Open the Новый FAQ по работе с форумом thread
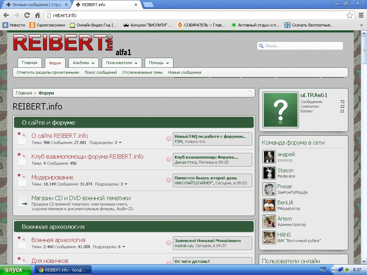 point(210,136)
